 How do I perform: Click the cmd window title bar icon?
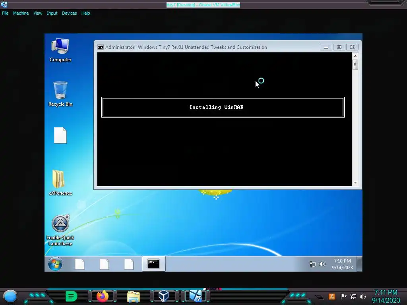click(x=101, y=47)
